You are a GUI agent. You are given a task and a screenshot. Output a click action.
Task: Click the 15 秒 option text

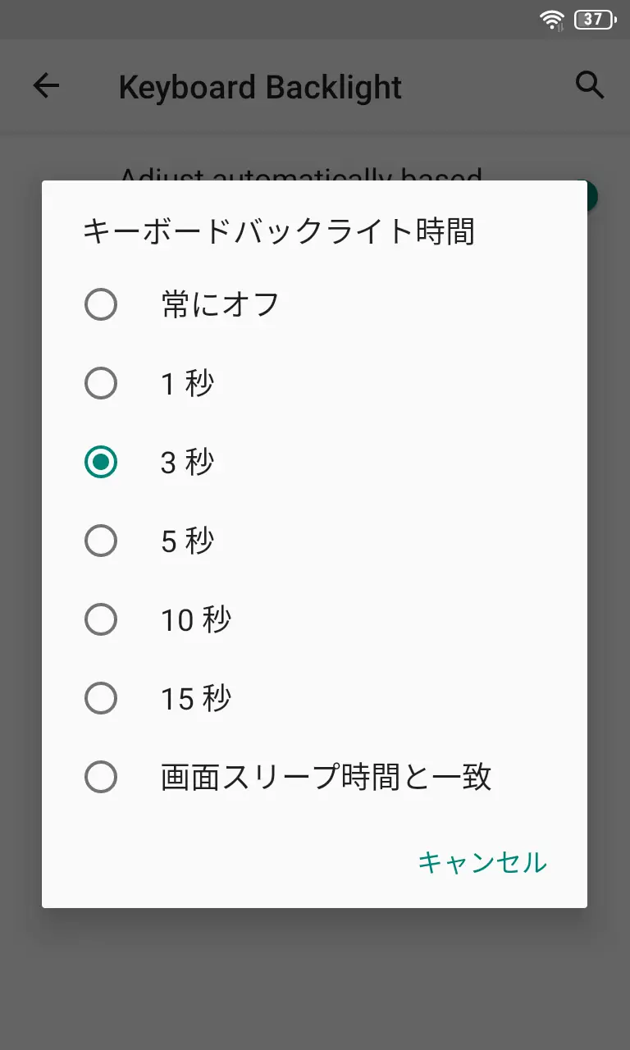195,699
